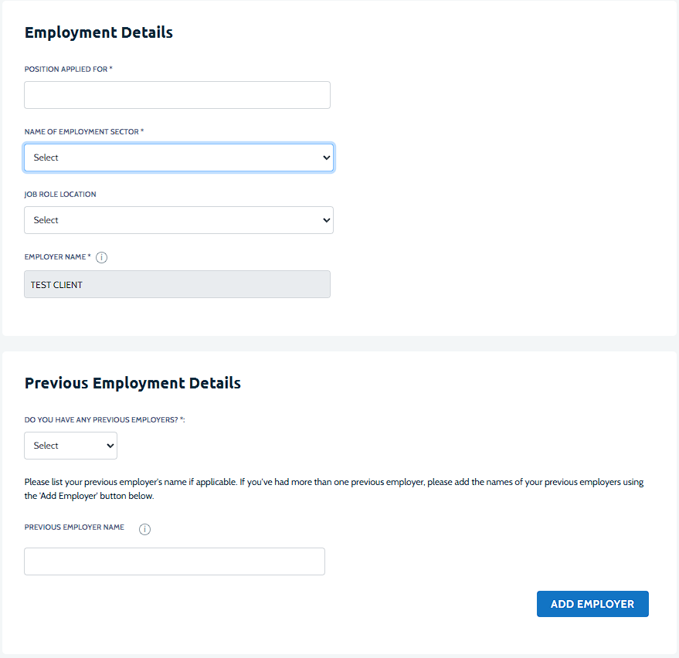Click the chevron arrow of the Job Role Location select
Image resolution: width=679 pixels, height=658 pixels.
[x=325, y=220]
